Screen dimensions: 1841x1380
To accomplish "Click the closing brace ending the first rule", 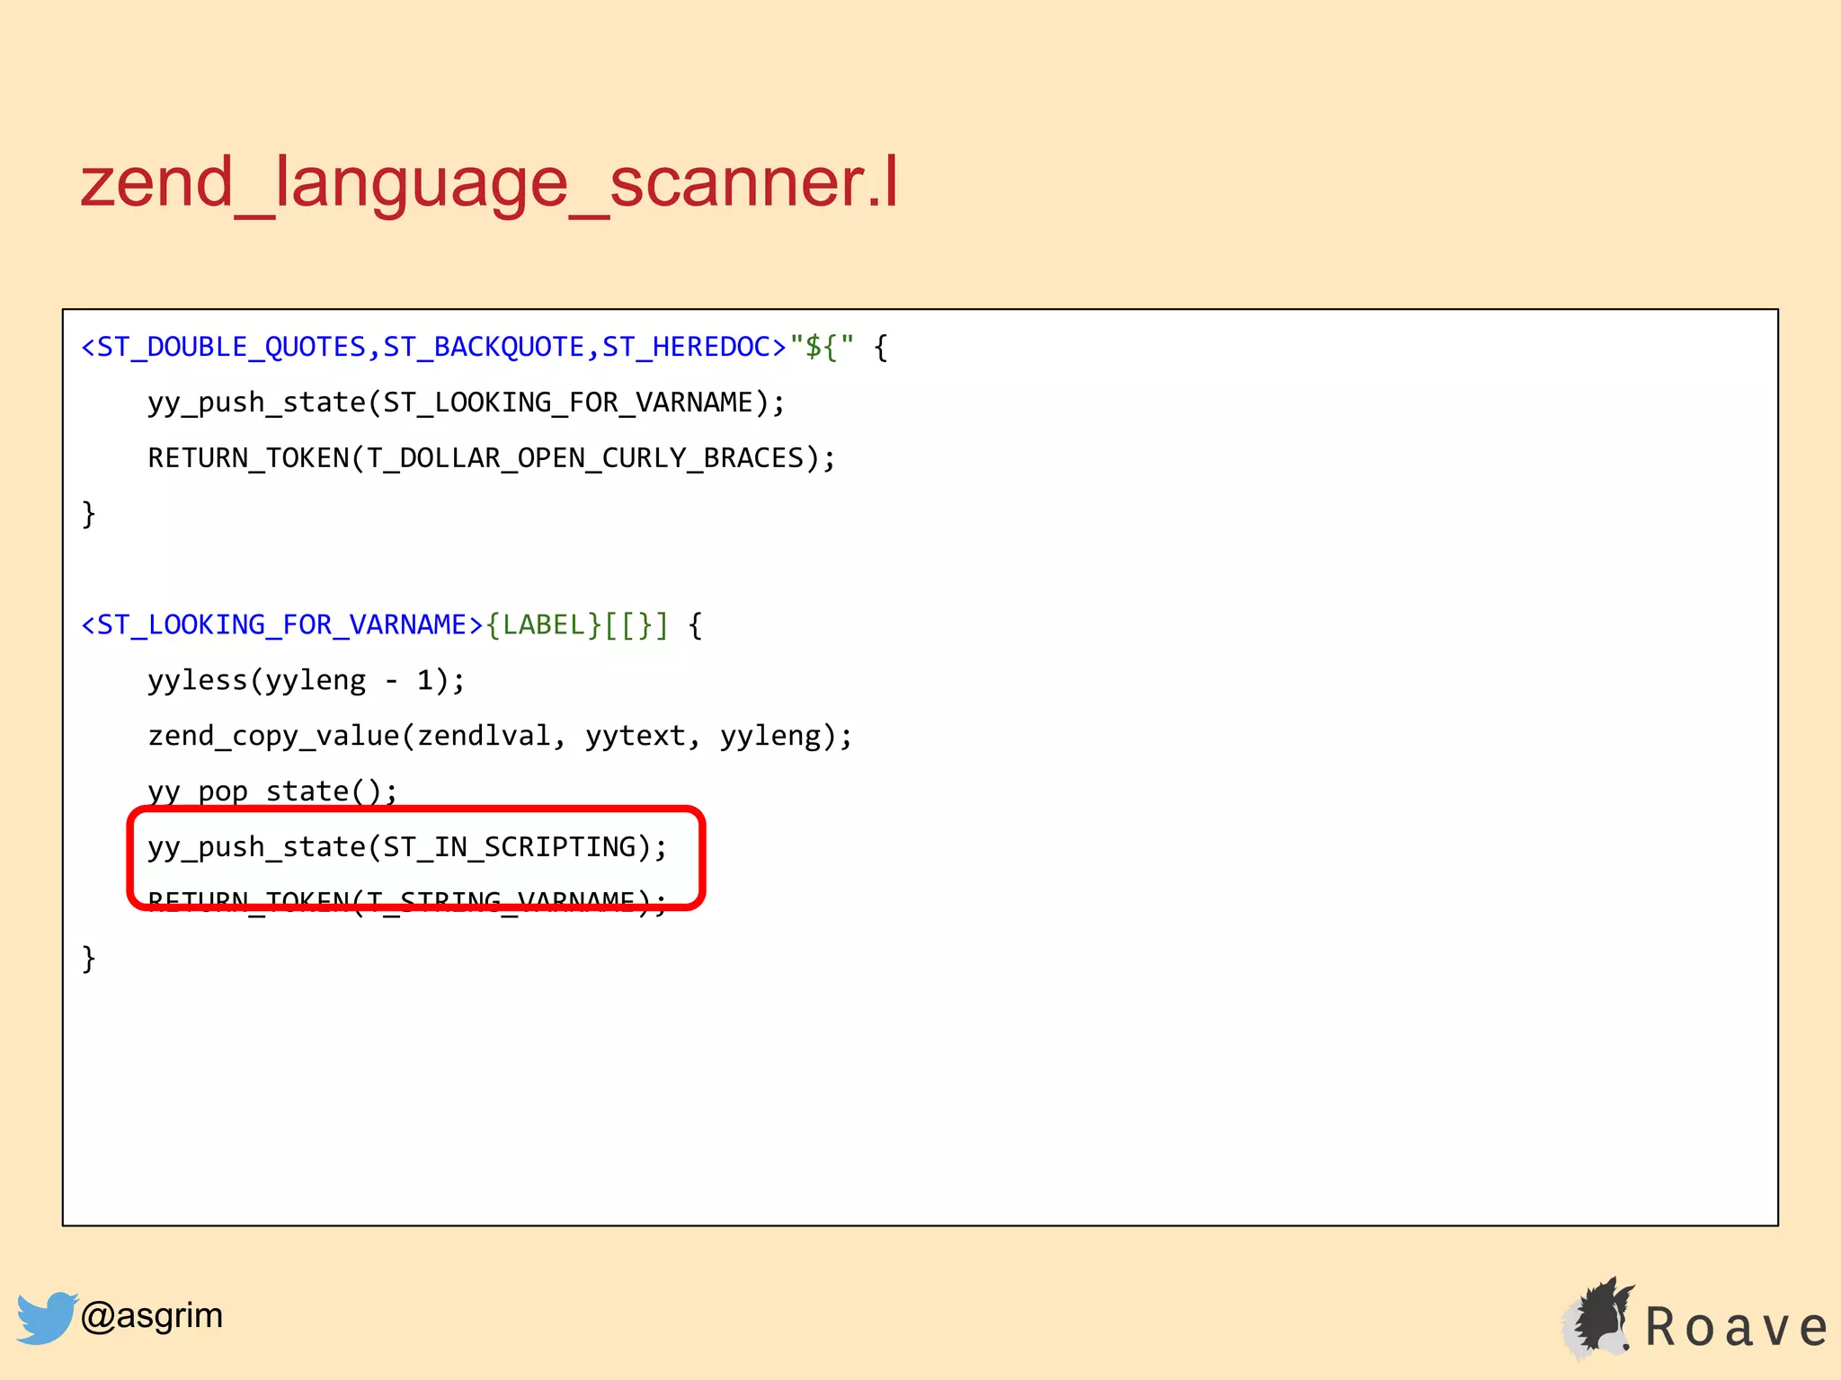I will [88, 514].
